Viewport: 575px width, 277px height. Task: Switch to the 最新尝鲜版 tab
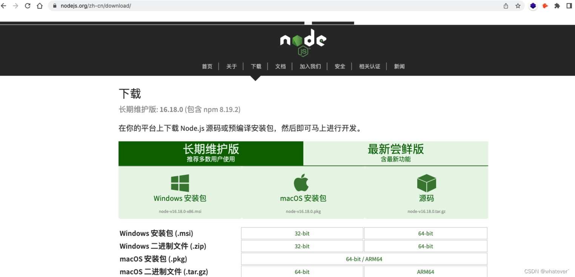[396, 153]
